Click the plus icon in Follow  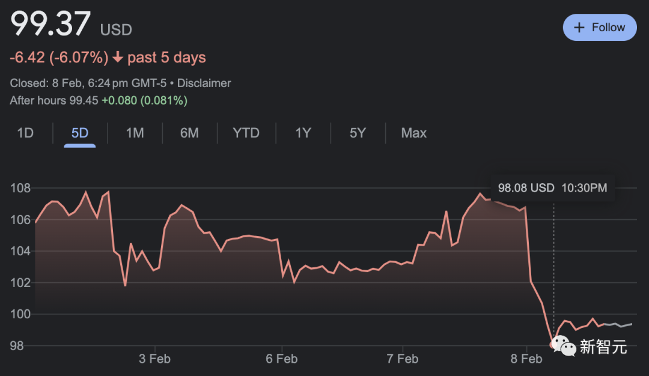click(x=579, y=28)
